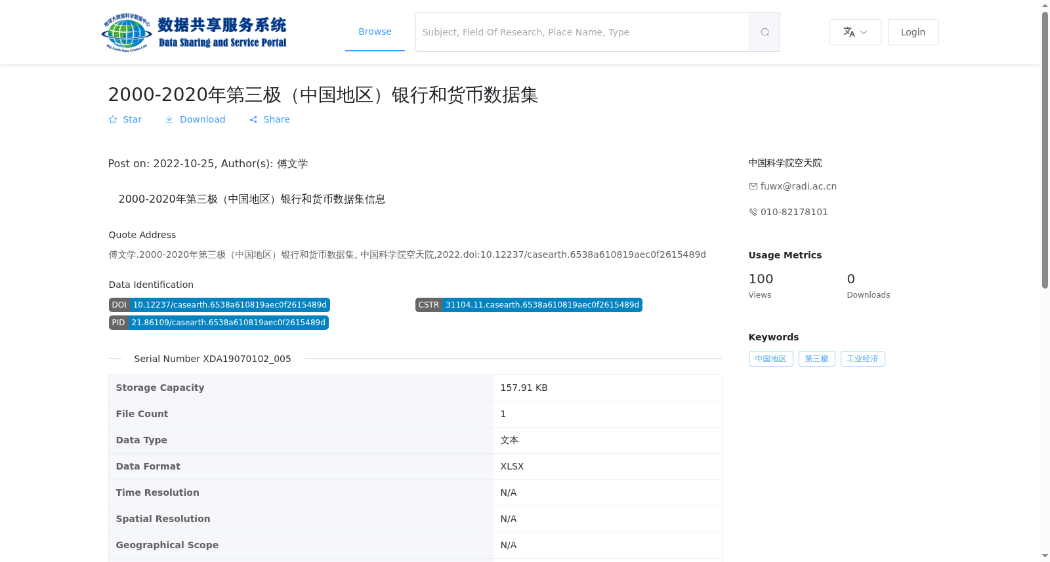Image resolution: width=1050 pixels, height=562 pixels.
Task: Click the scrollbar up arrow
Action: pyautogui.click(x=1045, y=5)
